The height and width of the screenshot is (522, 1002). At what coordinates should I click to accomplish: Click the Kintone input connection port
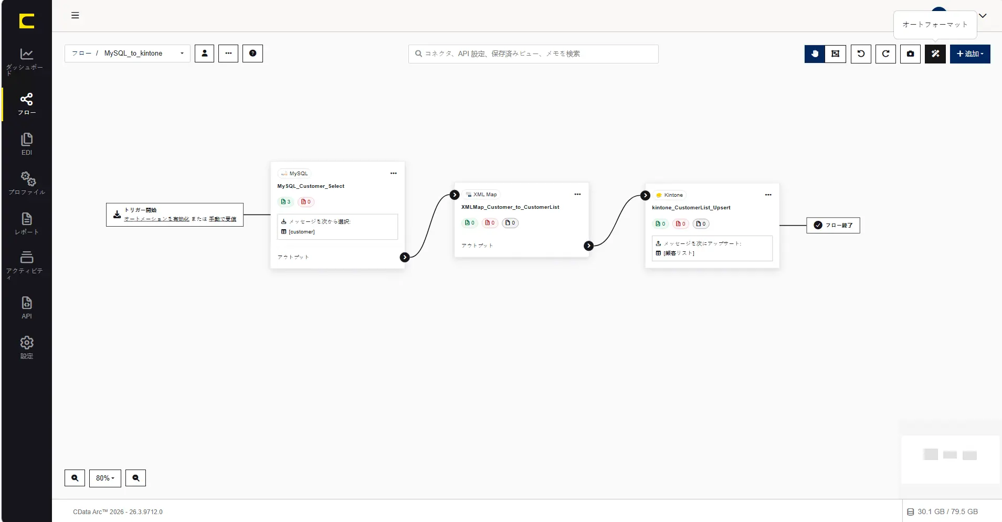(x=646, y=196)
